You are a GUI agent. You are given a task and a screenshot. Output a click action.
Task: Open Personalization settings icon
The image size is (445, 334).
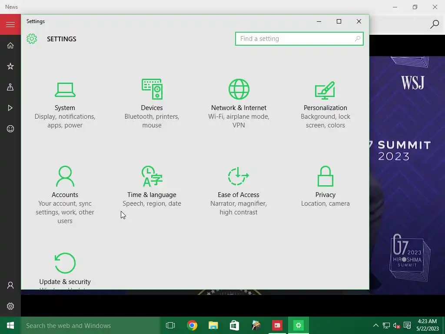point(325,90)
